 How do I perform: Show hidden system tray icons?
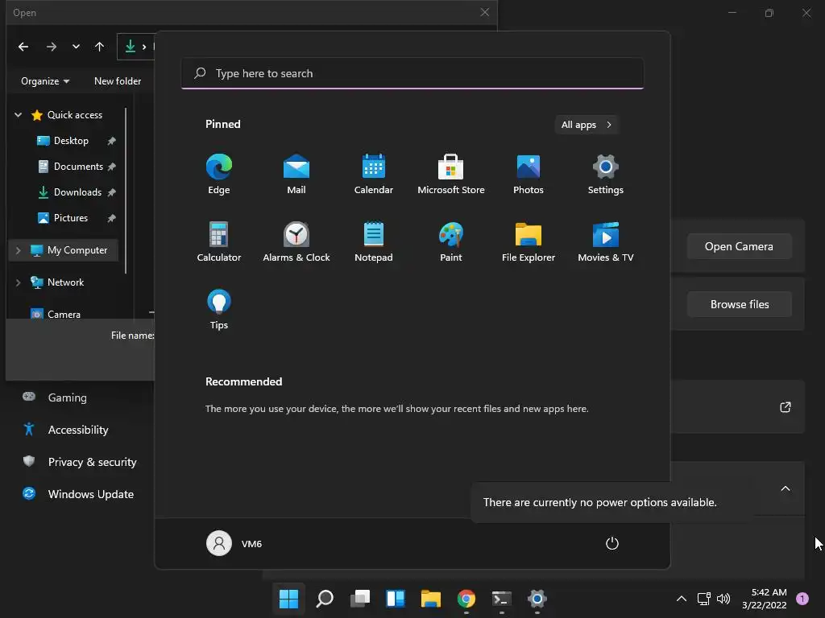[681, 599]
